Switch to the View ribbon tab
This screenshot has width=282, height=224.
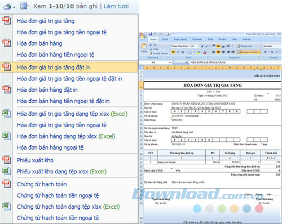pos(234,39)
